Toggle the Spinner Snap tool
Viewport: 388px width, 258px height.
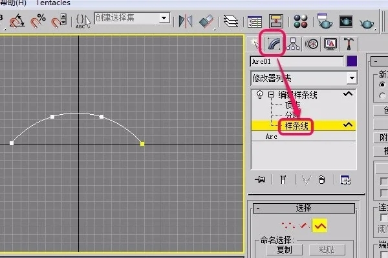click(59, 21)
